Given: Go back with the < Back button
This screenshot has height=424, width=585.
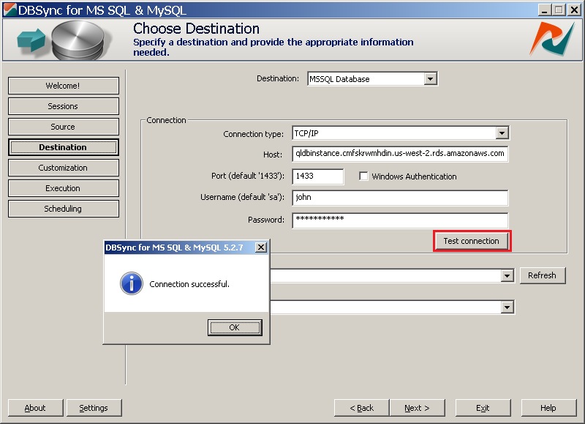Looking at the screenshot, I should tap(361, 408).
